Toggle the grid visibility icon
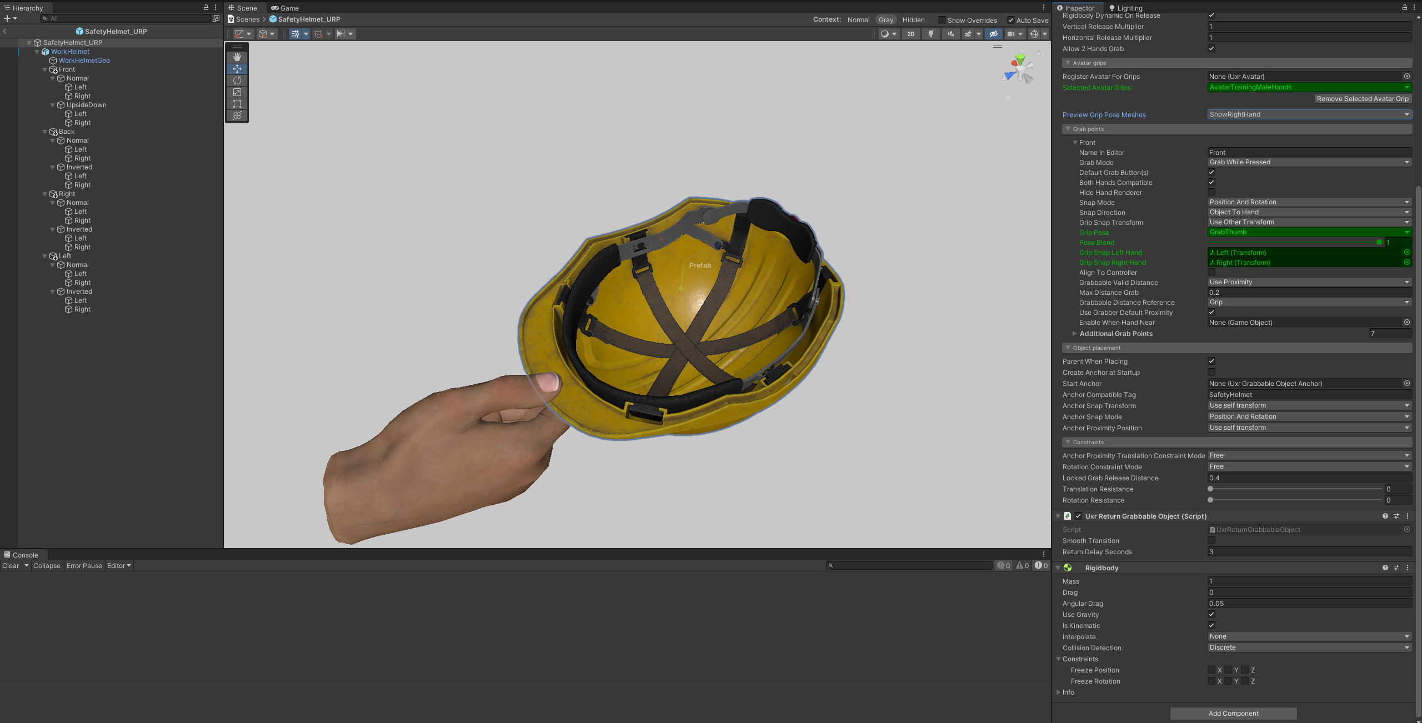The width and height of the screenshot is (1422, 723). pos(296,34)
